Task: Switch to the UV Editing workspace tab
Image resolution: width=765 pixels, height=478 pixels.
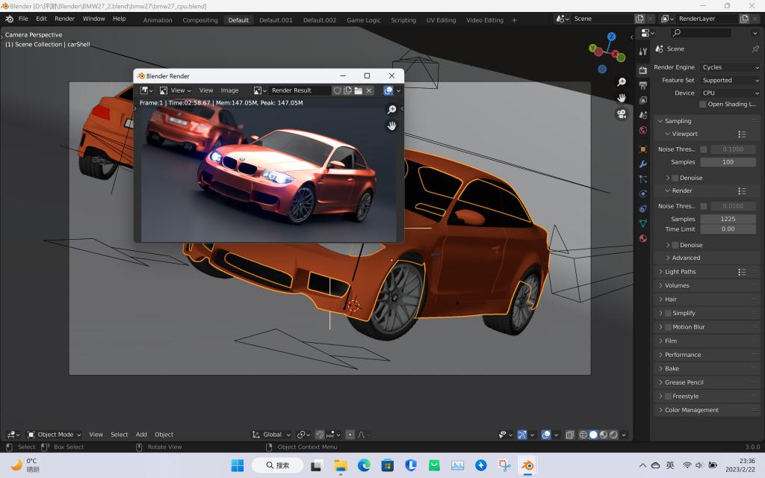Action: (441, 20)
